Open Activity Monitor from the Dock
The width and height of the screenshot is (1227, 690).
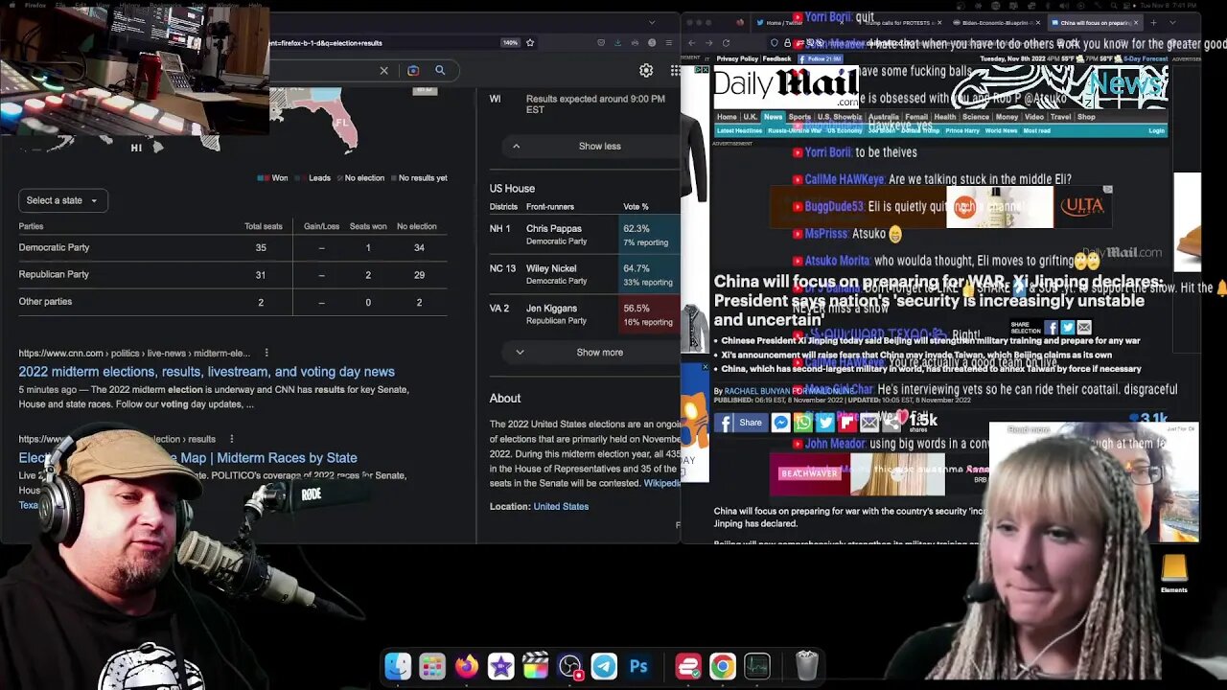[757, 666]
